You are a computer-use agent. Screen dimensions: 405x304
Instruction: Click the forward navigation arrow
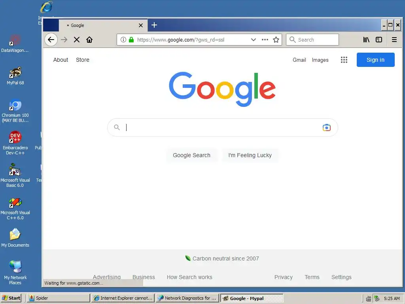64,40
